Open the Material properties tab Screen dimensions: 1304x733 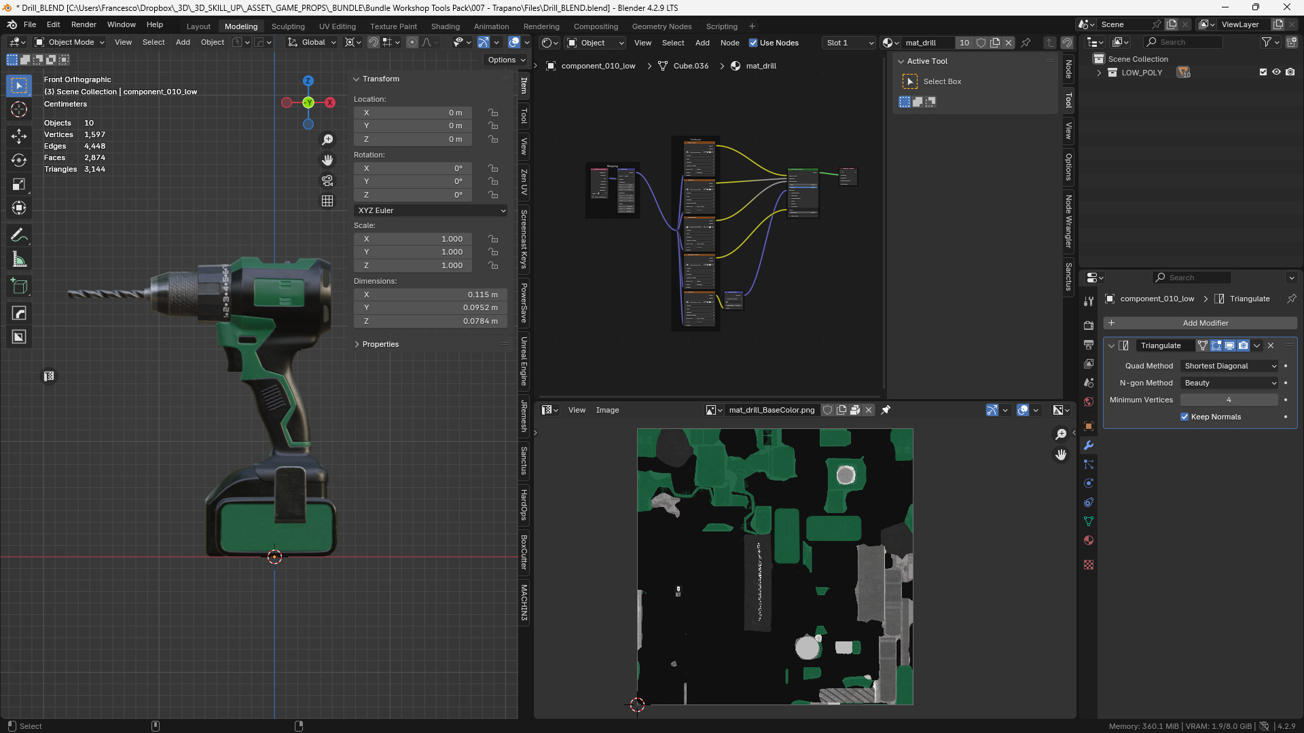(1089, 540)
